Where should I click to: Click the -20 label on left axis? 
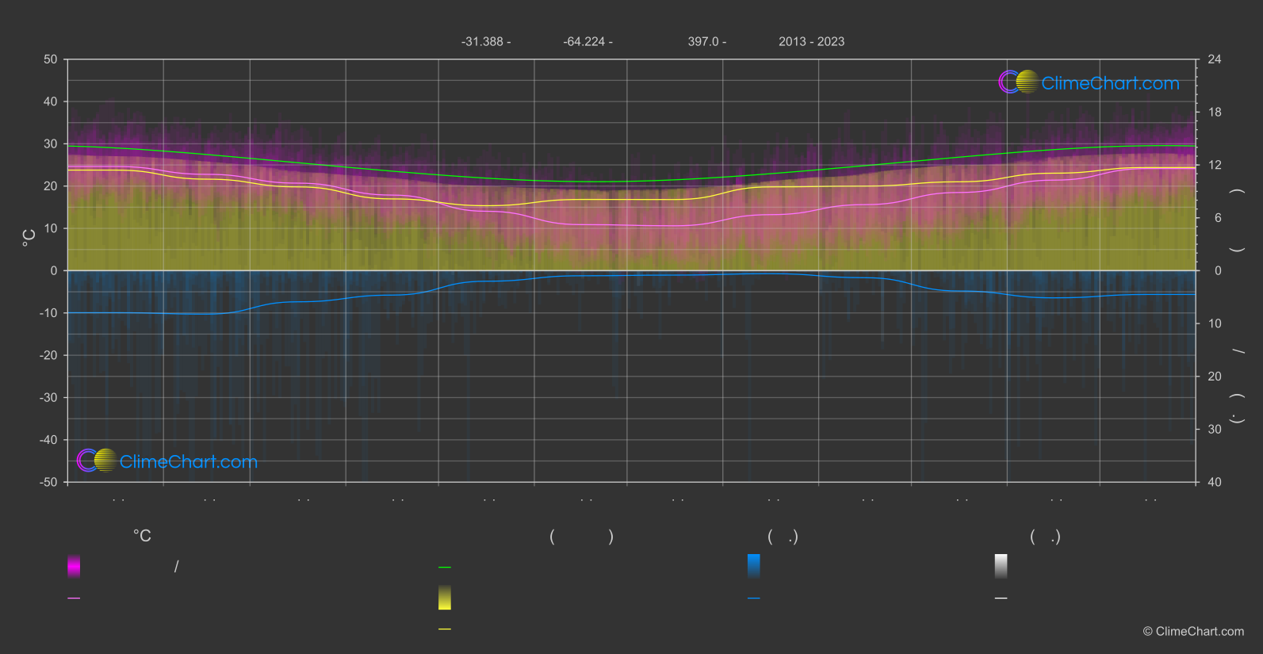48,355
